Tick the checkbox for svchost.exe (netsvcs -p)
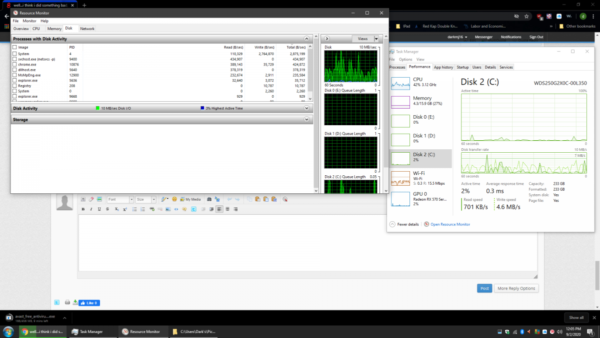 coord(14,59)
